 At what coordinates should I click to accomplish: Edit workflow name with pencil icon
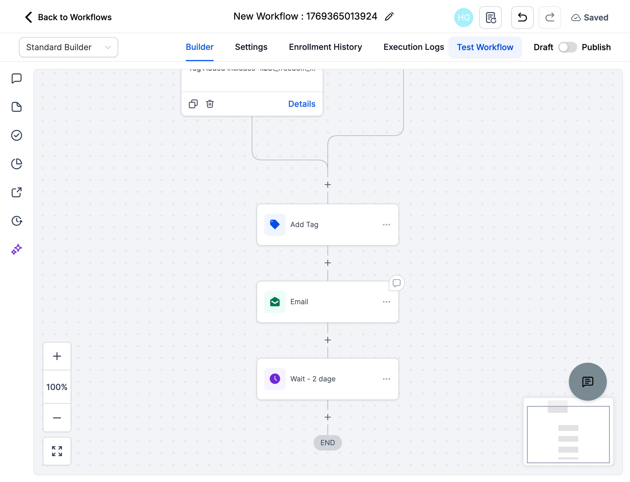pyautogui.click(x=389, y=17)
